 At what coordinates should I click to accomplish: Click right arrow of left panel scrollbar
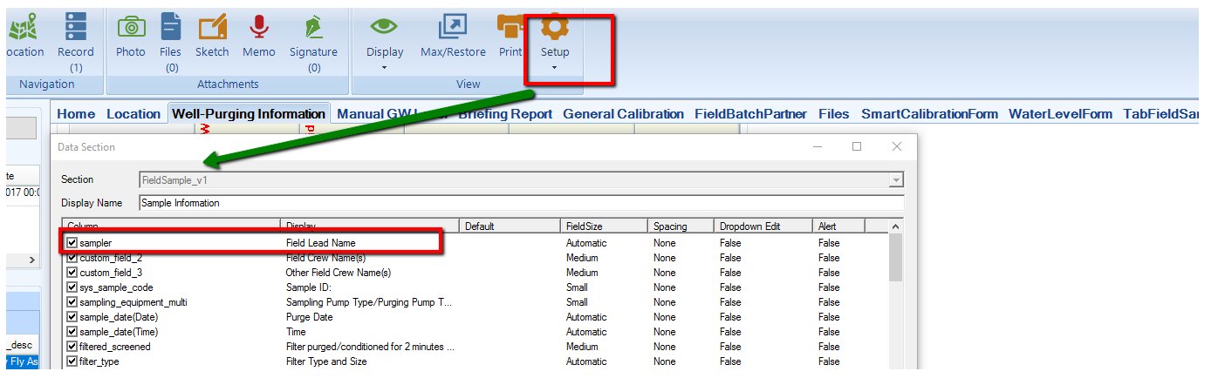[32, 260]
